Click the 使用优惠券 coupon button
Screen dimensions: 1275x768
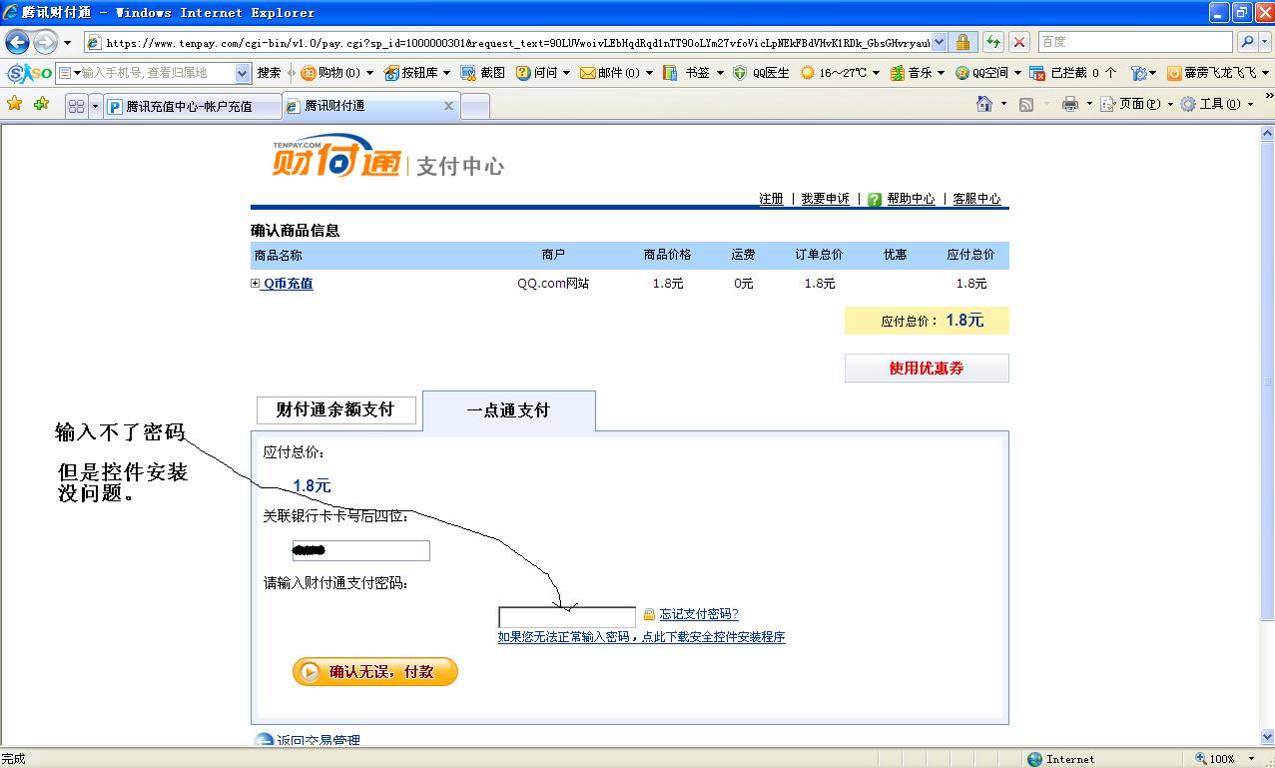pos(927,369)
